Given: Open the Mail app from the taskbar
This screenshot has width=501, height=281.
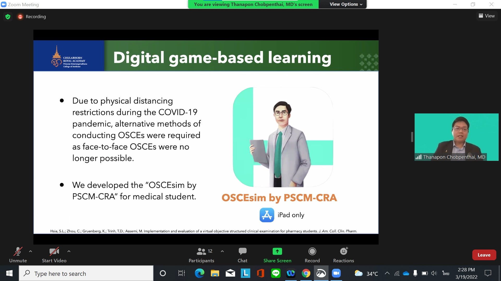Looking at the screenshot, I should [x=230, y=273].
